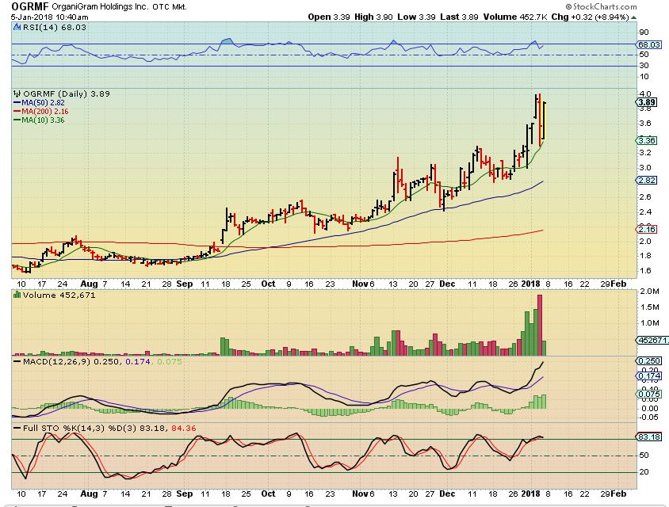Click the red 84.36 %D value in STO label

[x=183, y=428]
